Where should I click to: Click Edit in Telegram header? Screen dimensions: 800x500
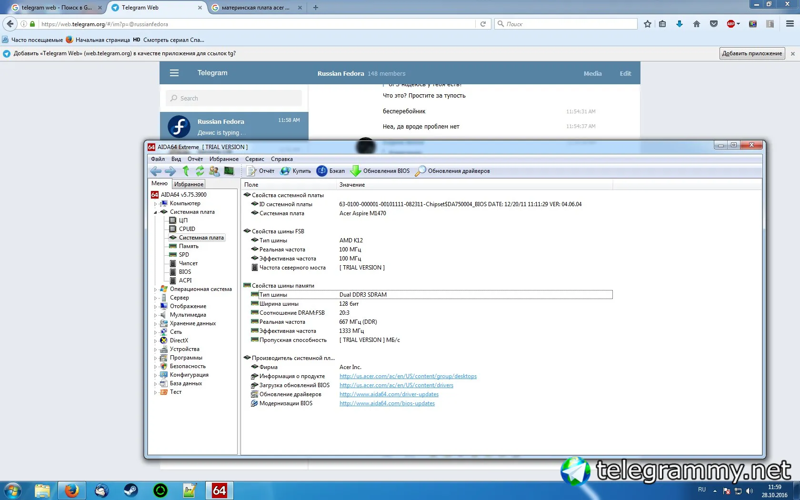(x=625, y=73)
